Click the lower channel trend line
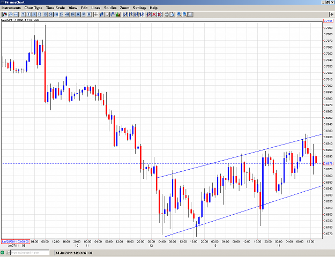335x257 pixels. coord(243,211)
